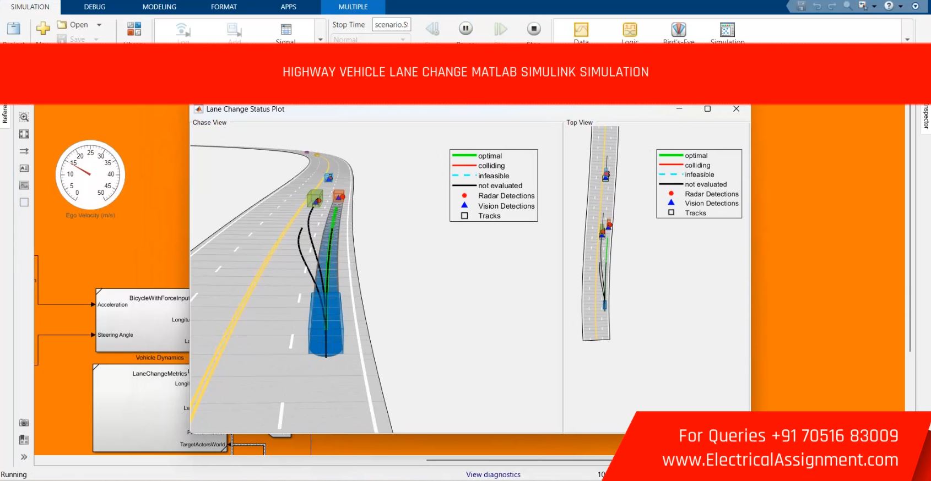This screenshot has height=481, width=931.
Task: Click the quick access redo icon
Action: 832,6
